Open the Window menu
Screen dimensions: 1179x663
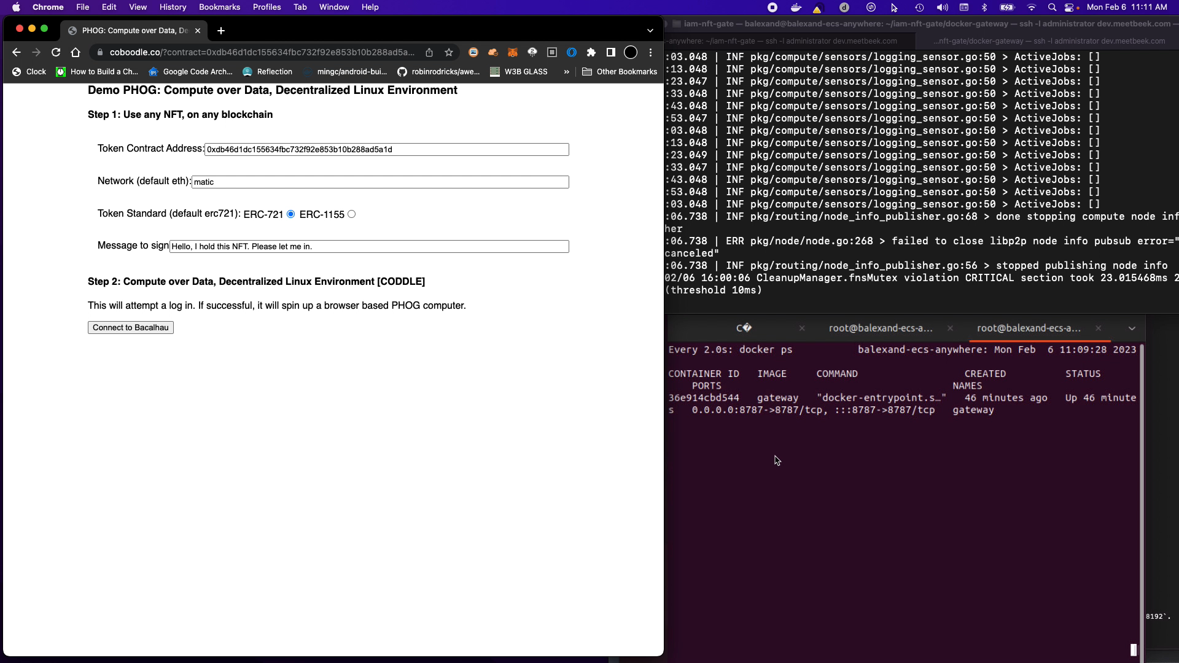click(334, 7)
